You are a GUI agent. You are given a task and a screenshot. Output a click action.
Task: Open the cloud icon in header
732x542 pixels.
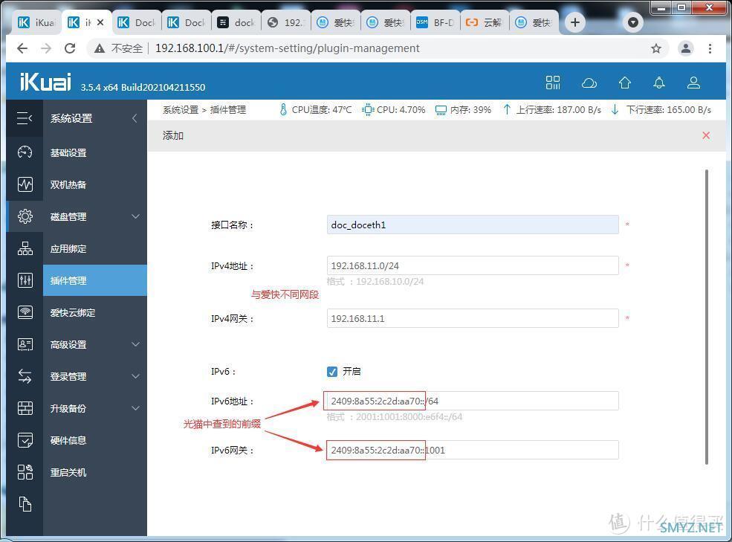tap(589, 83)
